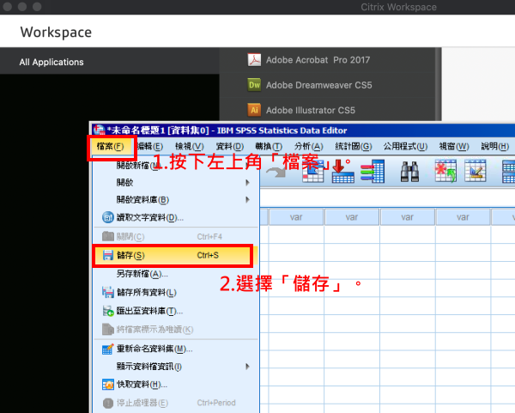Click the Insert Cases toolbar icon

[445, 171]
